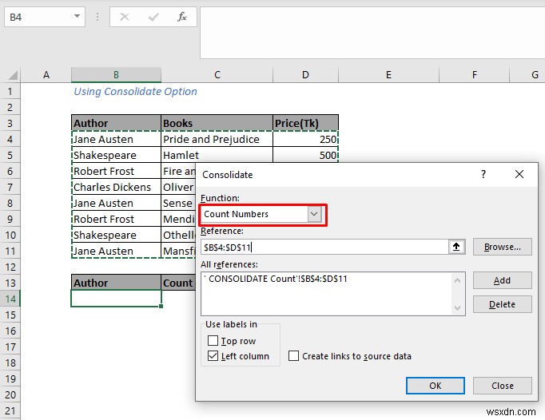The height and width of the screenshot is (420, 545).
Task: Select column E header
Action: pyautogui.click(x=388, y=75)
